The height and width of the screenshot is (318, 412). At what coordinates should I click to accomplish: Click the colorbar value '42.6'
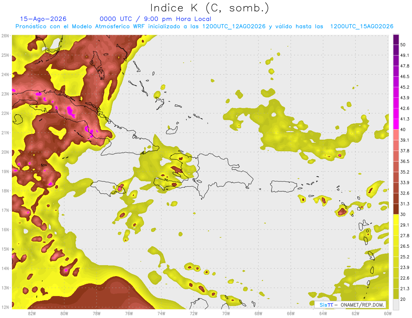click(x=405, y=108)
